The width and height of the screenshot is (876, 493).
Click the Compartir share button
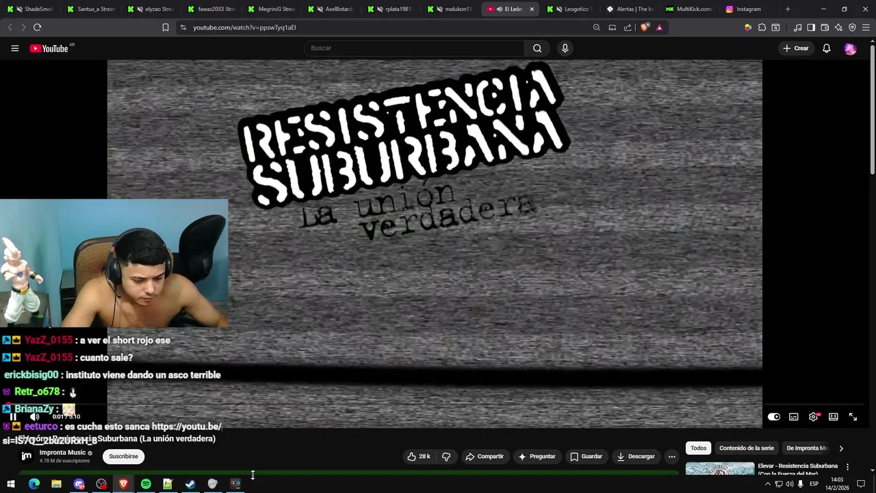click(x=484, y=456)
